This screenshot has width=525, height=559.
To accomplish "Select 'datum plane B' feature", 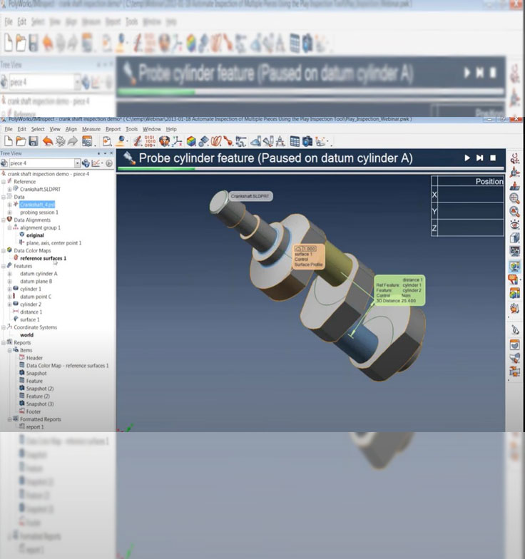I will [x=36, y=281].
